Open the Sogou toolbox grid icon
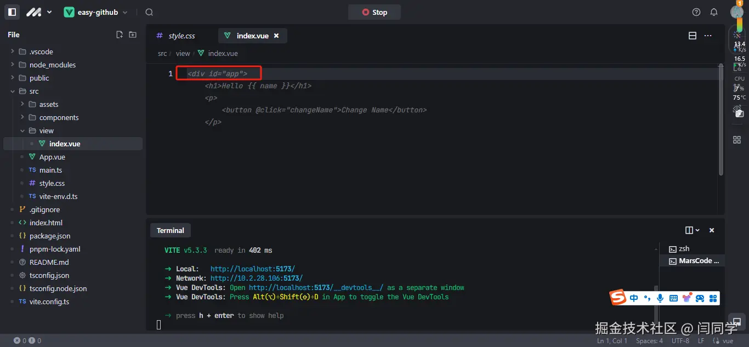 click(x=713, y=298)
